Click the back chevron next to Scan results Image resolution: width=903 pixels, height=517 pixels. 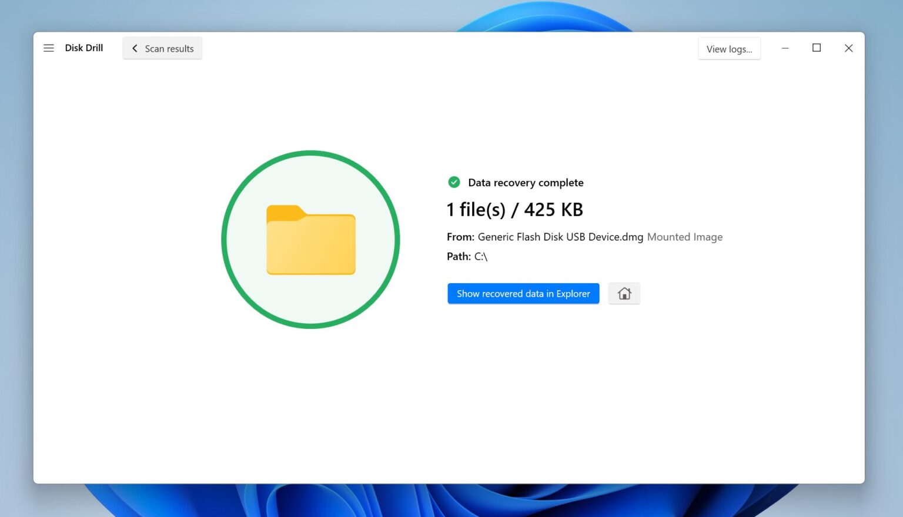click(135, 48)
